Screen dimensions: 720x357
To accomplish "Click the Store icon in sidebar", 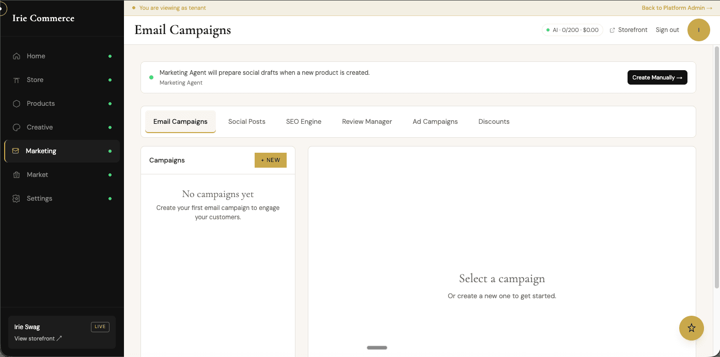I will [17, 80].
